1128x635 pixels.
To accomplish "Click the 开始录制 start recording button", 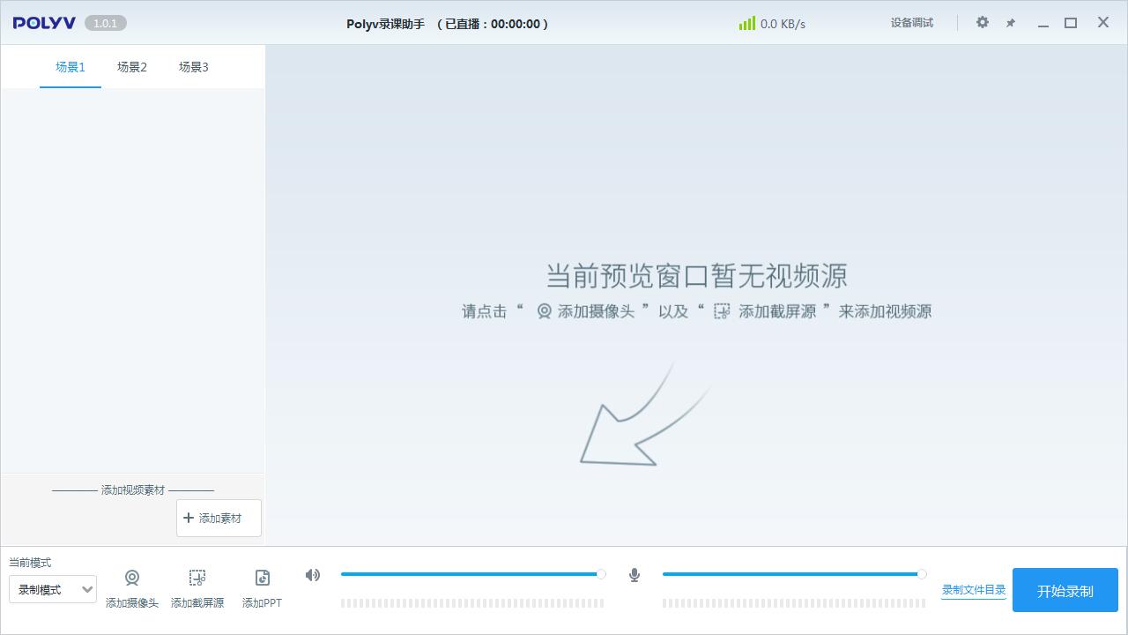I will point(1065,589).
